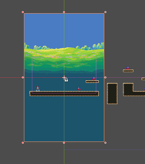Click the bottom-left corner selection handle
The image size is (145, 164).
[23, 143]
